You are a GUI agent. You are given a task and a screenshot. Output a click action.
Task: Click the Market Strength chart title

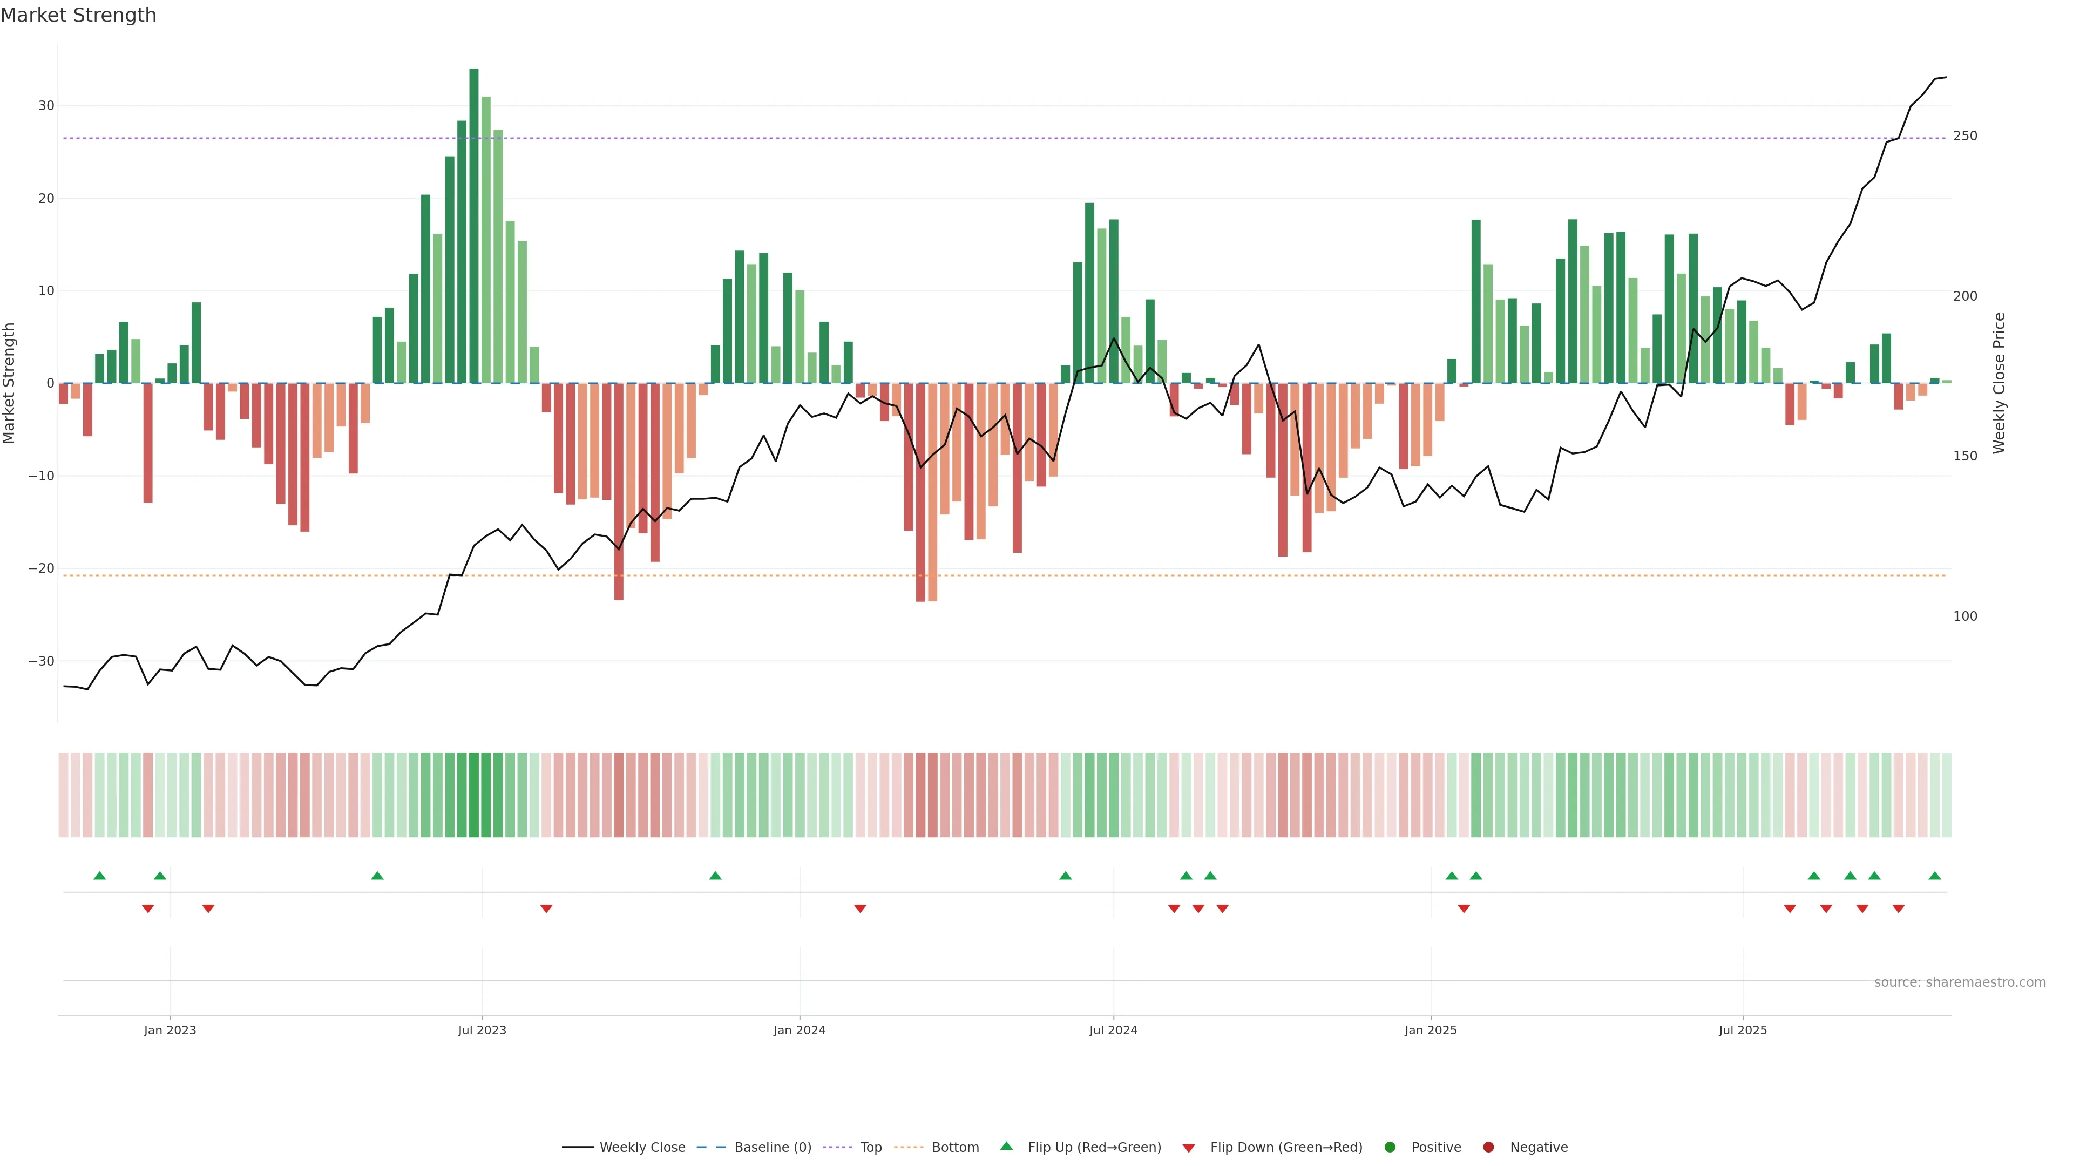click(x=78, y=15)
